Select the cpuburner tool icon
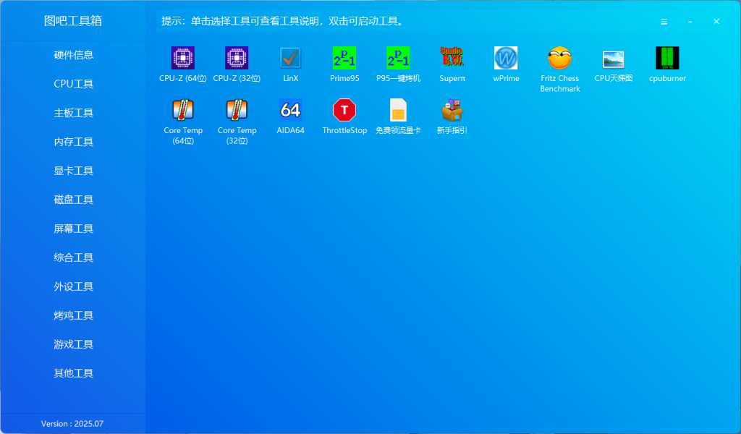741x434 pixels. point(667,58)
